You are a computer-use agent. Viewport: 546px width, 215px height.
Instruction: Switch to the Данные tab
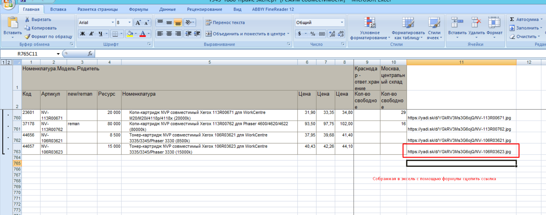[x=167, y=9]
